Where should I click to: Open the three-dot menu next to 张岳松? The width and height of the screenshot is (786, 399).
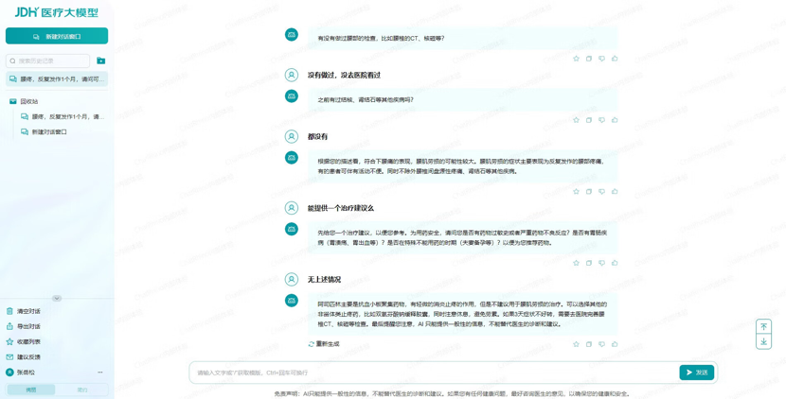click(100, 373)
